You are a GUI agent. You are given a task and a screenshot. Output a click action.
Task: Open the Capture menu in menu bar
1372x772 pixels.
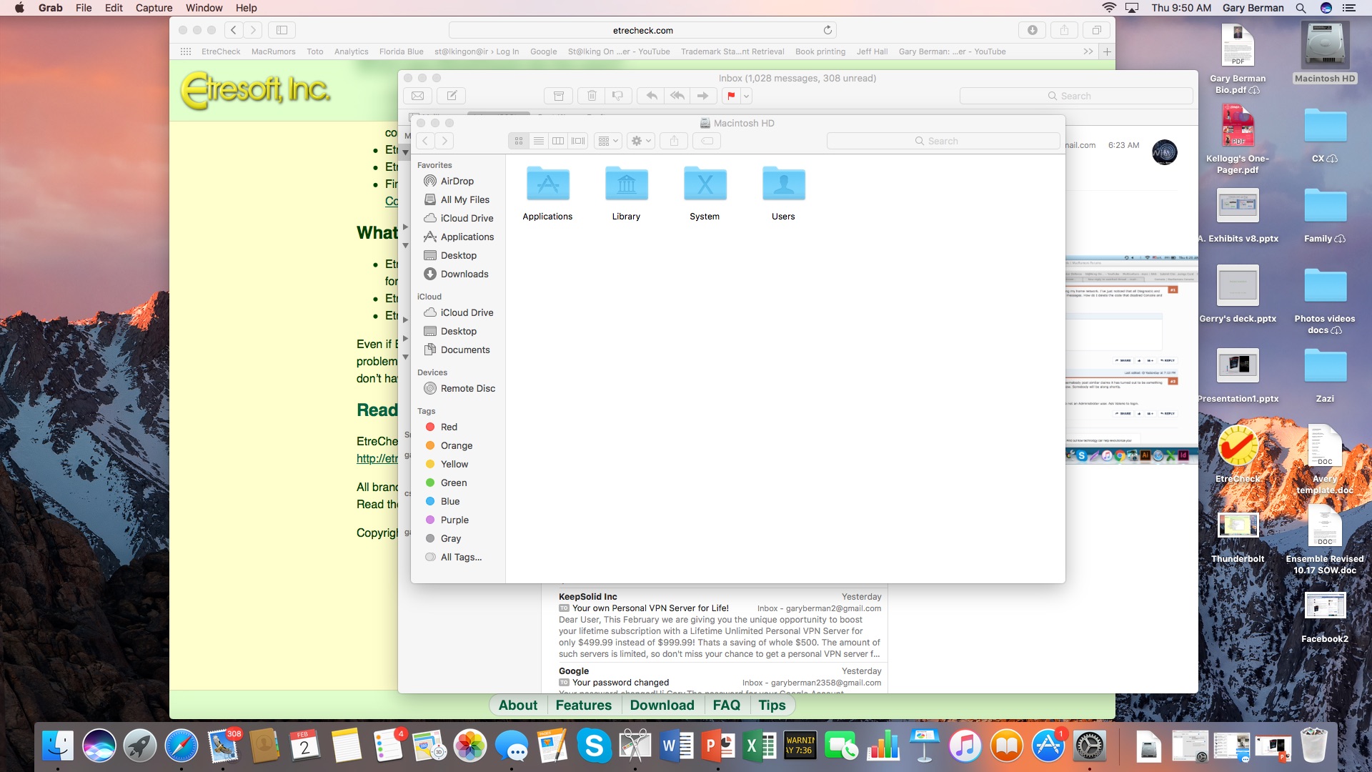pyautogui.click(x=154, y=8)
